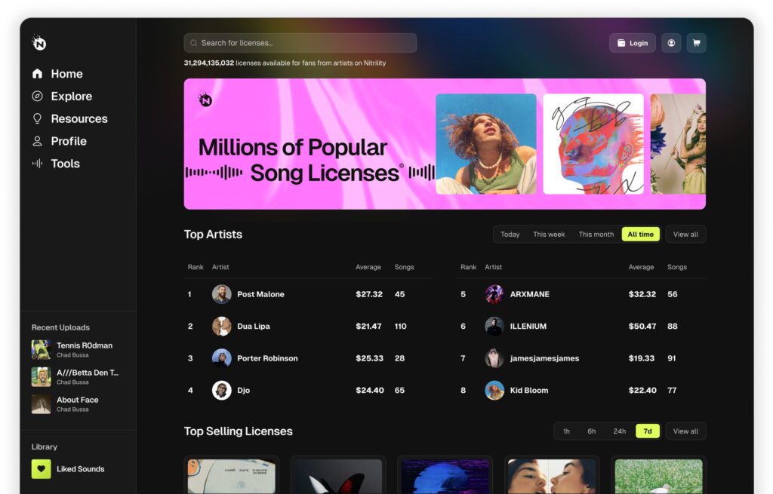The height and width of the screenshot is (494, 773).
Task: Open the two faces license card thumbnail
Action: [x=552, y=476]
